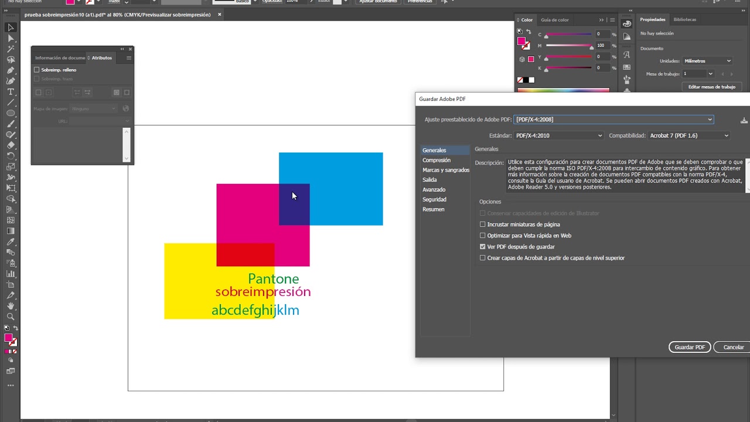The image size is (750, 422).
Task: Open Marcas y sangrados section
Action: (x=445, y=170)
